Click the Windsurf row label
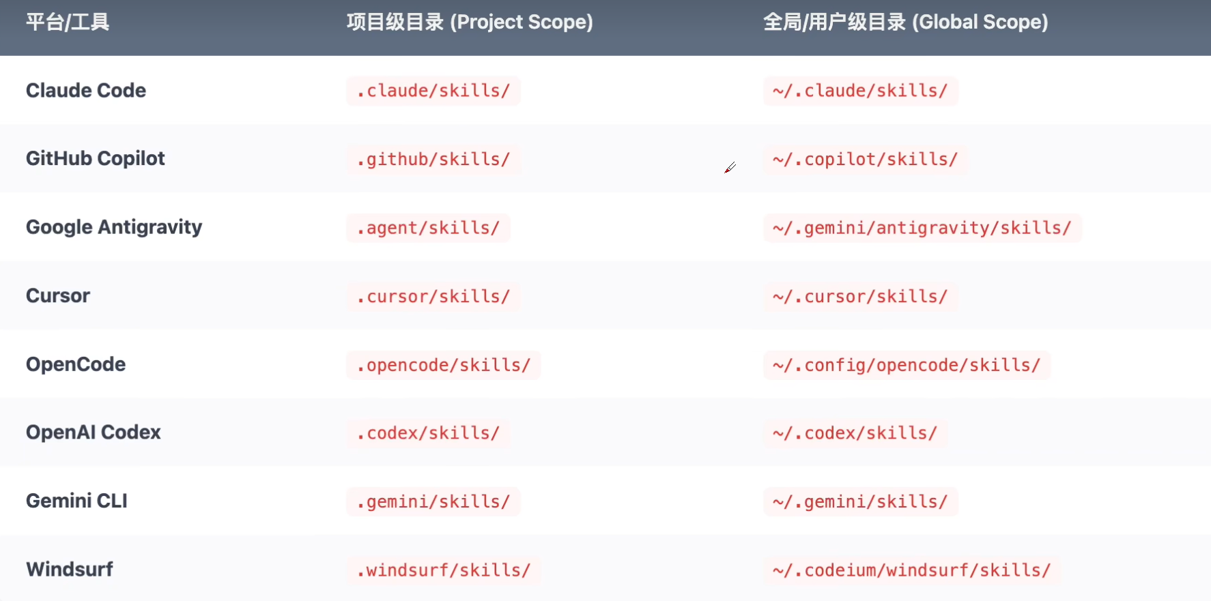1211x601 pixels. (x=70, y=570)
